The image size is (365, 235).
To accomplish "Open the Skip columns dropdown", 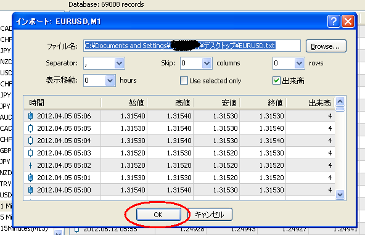I will (207, 63).
